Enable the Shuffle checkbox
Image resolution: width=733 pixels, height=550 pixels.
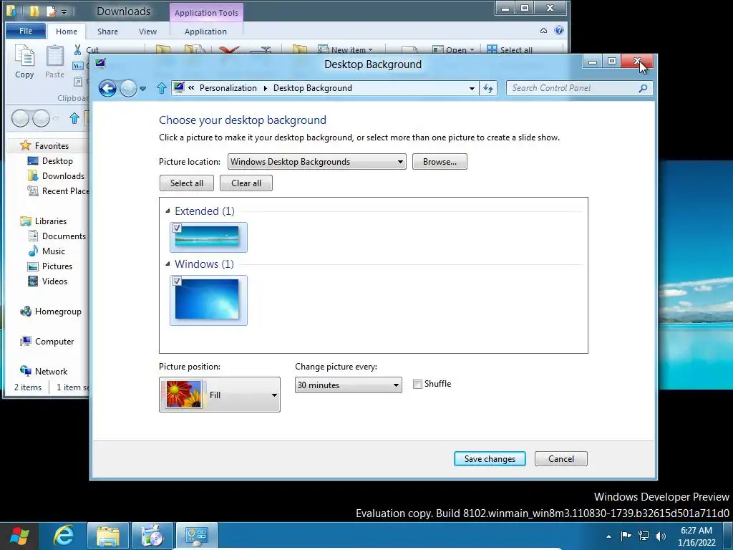417,385
